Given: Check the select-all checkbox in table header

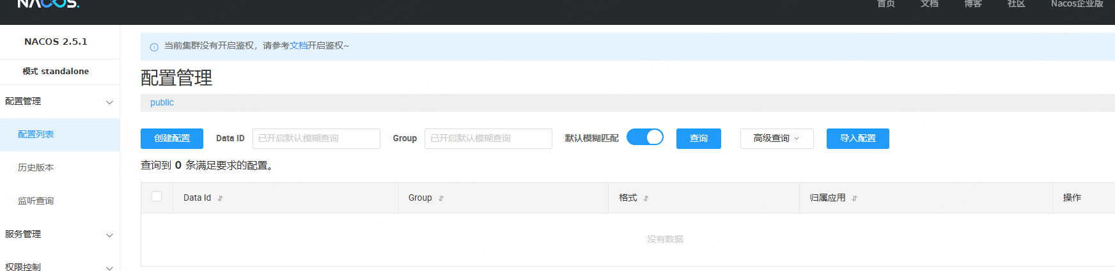Looking at the screenshot, I should click(157, 196).
